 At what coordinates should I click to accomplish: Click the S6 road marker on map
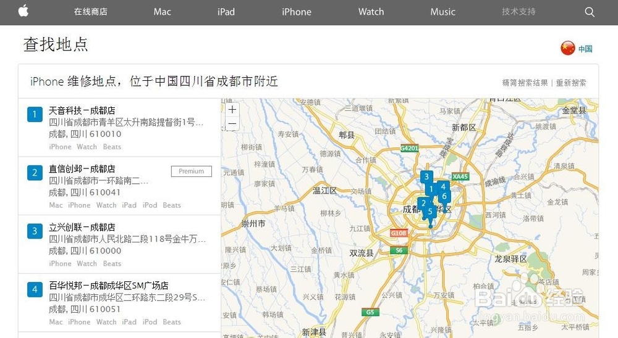pyautogui.click(x=399, y=250)
